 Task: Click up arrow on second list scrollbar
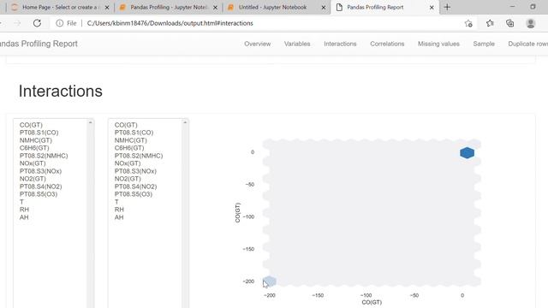185,122
